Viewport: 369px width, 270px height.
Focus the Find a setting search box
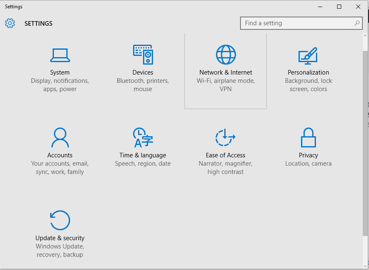tap(296, 23)
